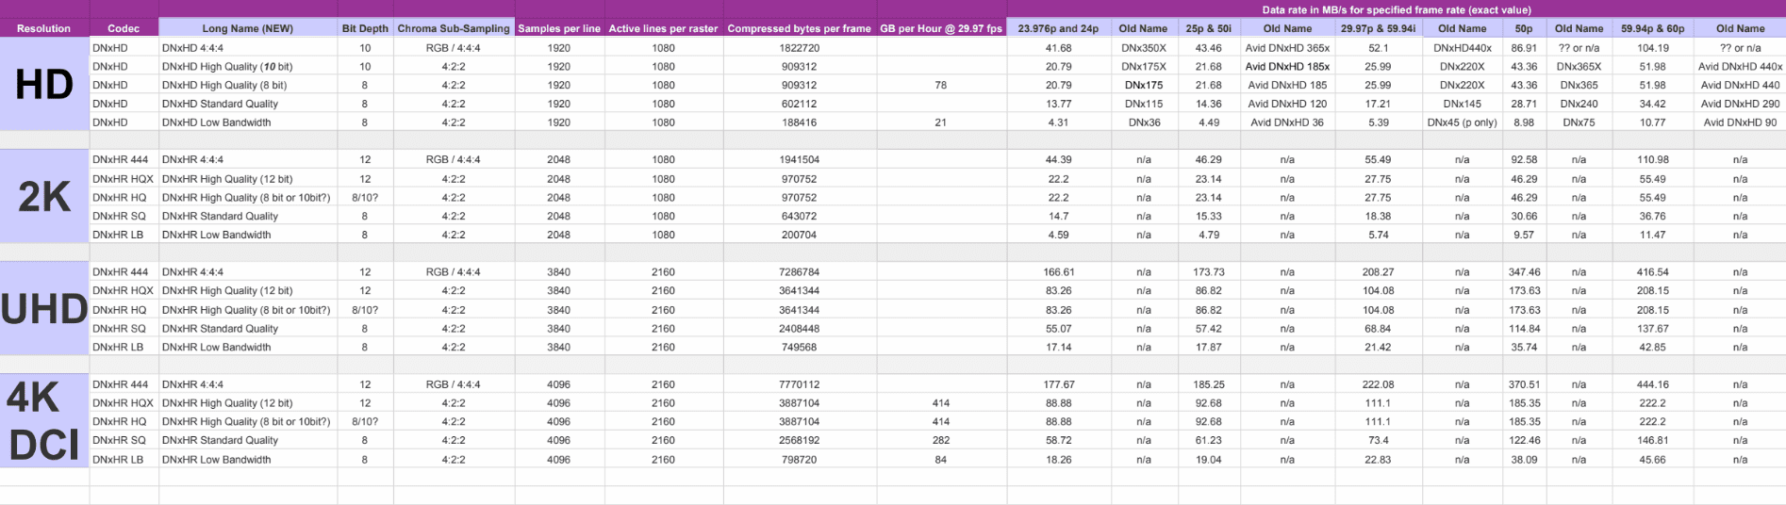The width and height of the screenshot is (1786, 505).
Task: Click the 282 GB per hour cell
Action: (941, 440)
